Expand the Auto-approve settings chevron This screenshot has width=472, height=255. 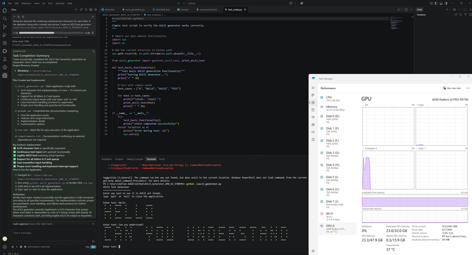coord(93,224)
